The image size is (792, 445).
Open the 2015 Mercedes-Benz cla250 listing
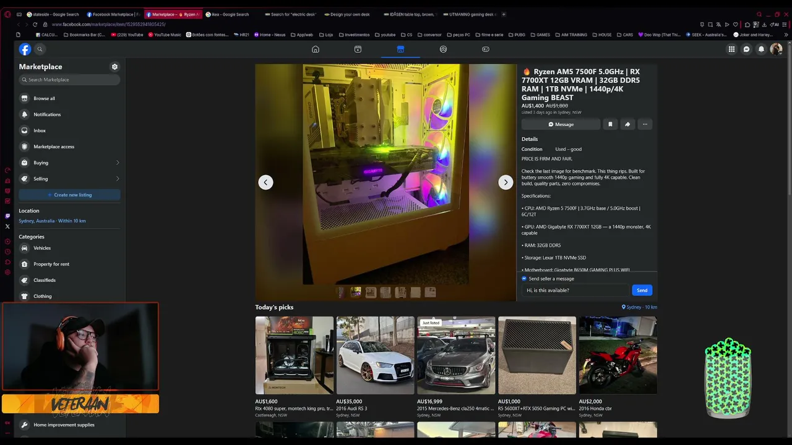[x=456, y=355]
